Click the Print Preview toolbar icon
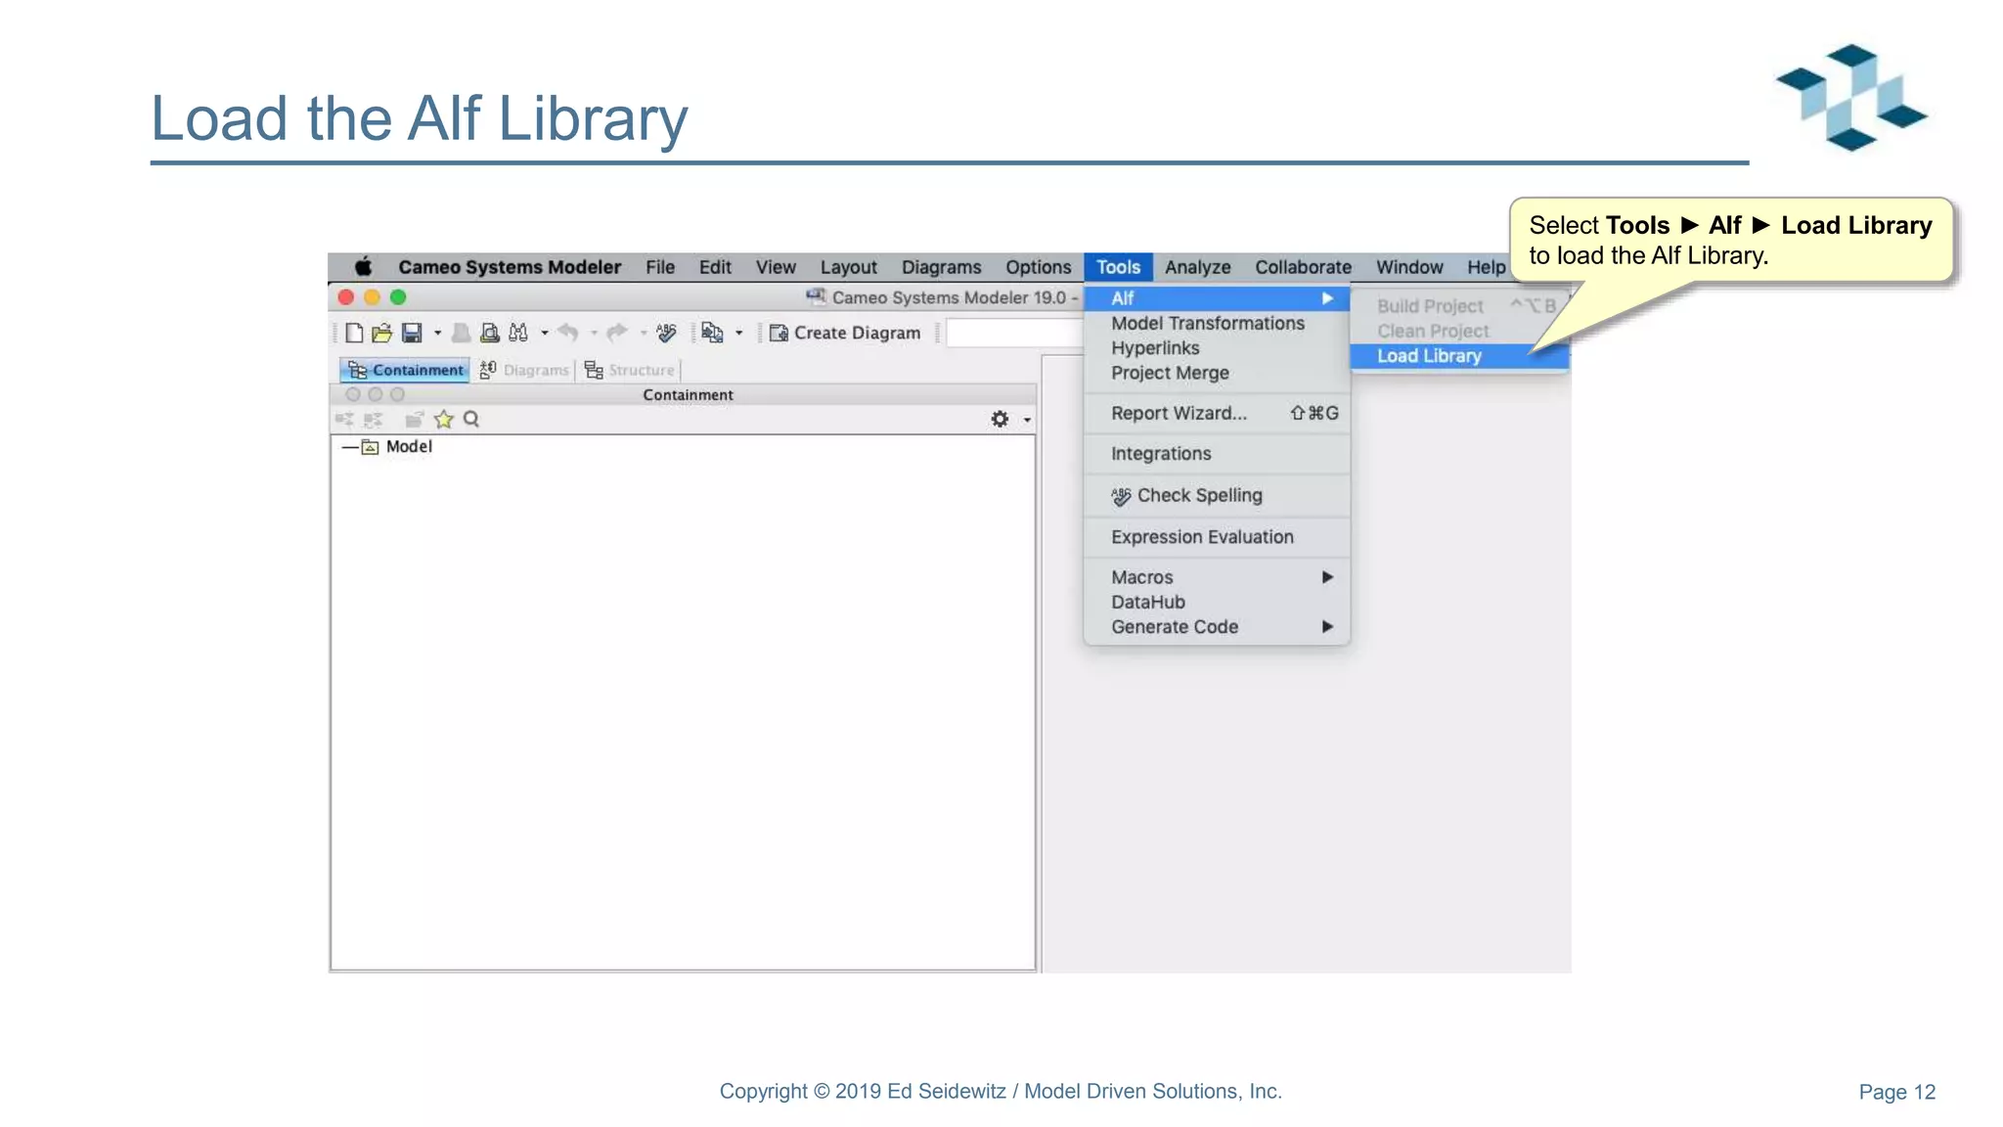 [489, 334]
